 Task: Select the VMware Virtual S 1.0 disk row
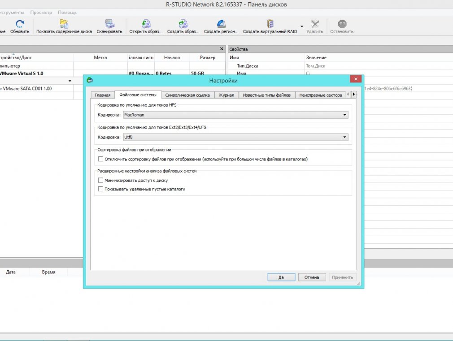[x=113, y=73]
